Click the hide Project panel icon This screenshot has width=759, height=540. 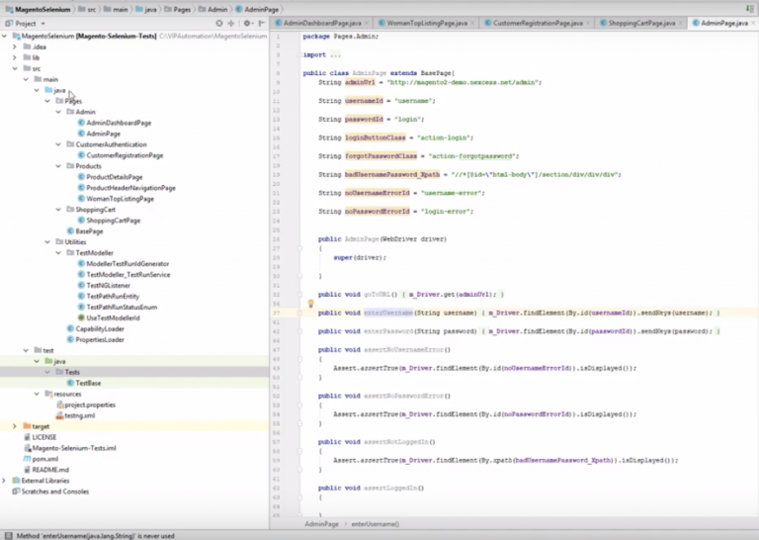point(261,23)
